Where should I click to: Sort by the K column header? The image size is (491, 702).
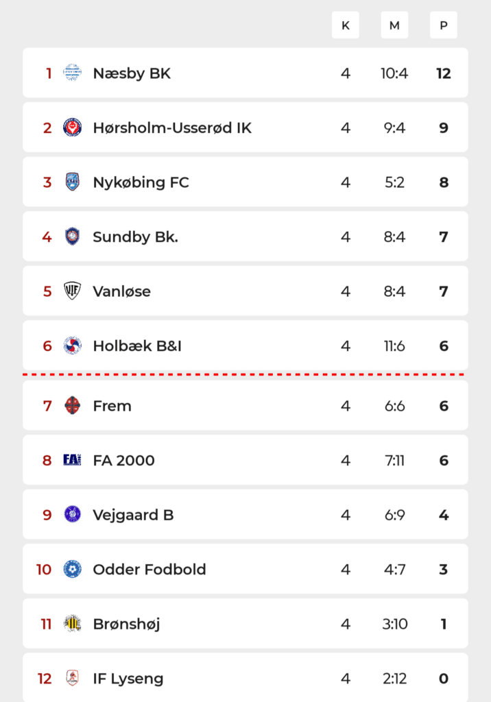[346, 25]
